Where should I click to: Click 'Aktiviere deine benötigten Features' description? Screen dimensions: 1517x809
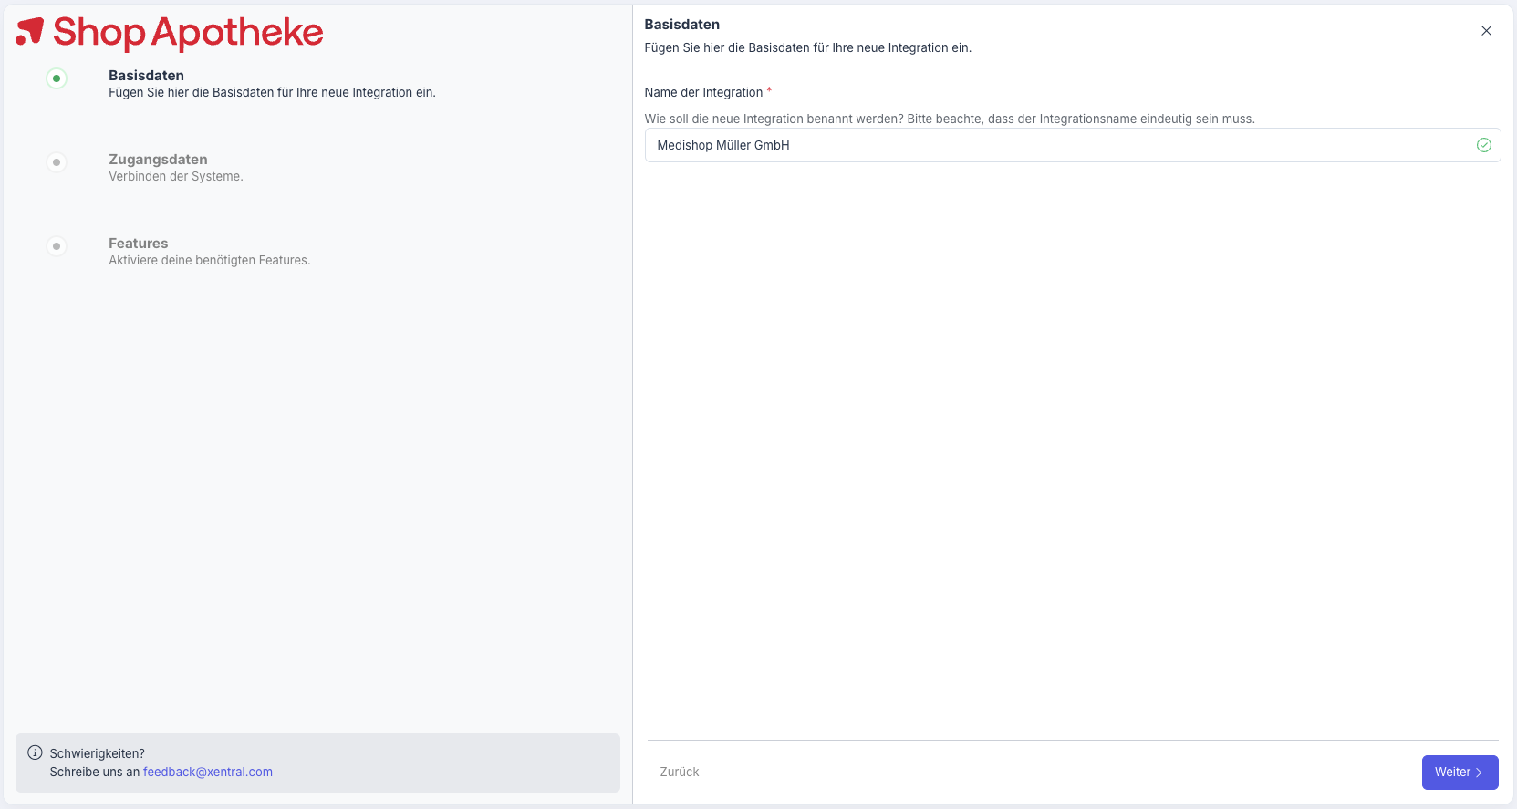209,261
